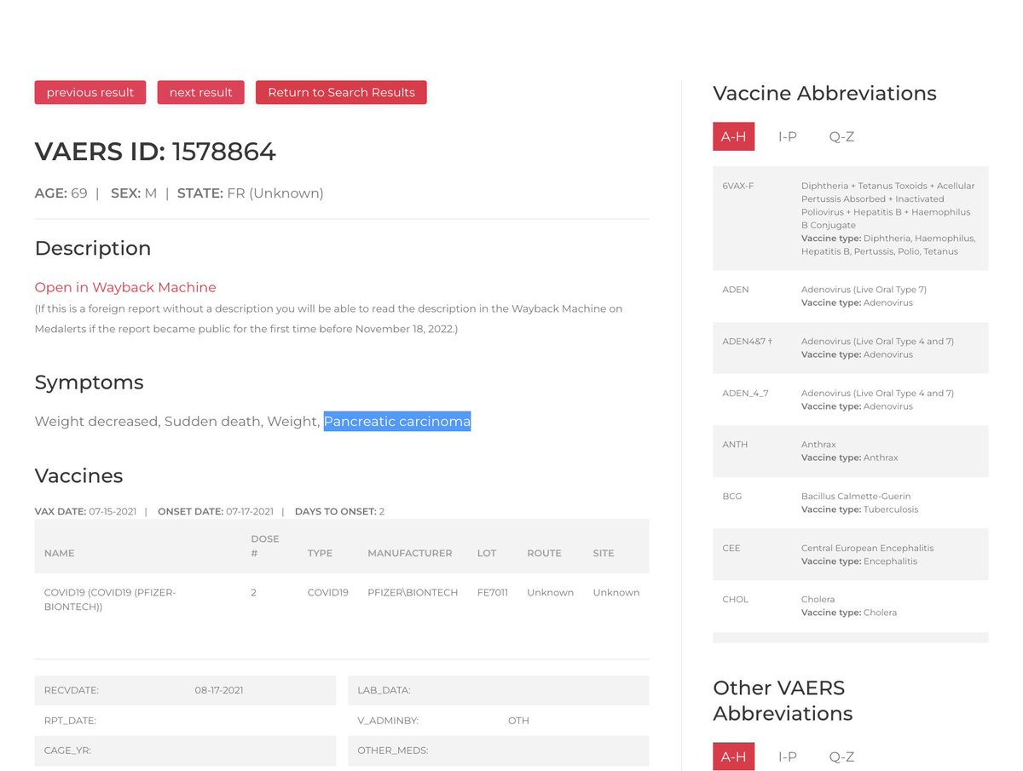Open I-P tab under Other VAERS Abbreviations

[787, 757]
